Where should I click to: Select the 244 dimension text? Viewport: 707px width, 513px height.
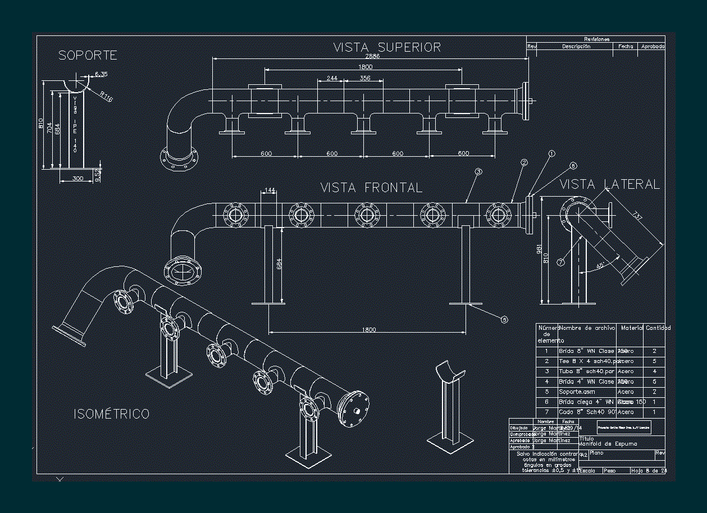pyautogui.click(x=331, y=79)
